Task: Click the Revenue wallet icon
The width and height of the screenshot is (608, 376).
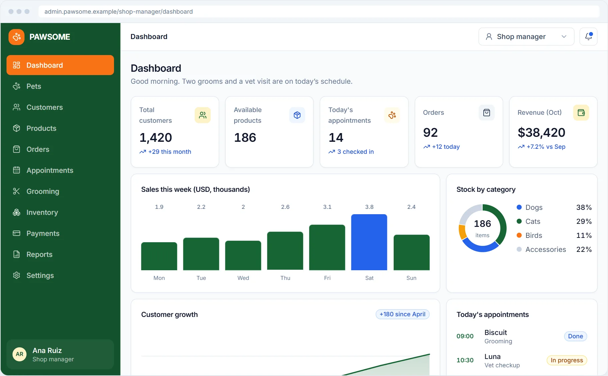Action: click(581, 112)
